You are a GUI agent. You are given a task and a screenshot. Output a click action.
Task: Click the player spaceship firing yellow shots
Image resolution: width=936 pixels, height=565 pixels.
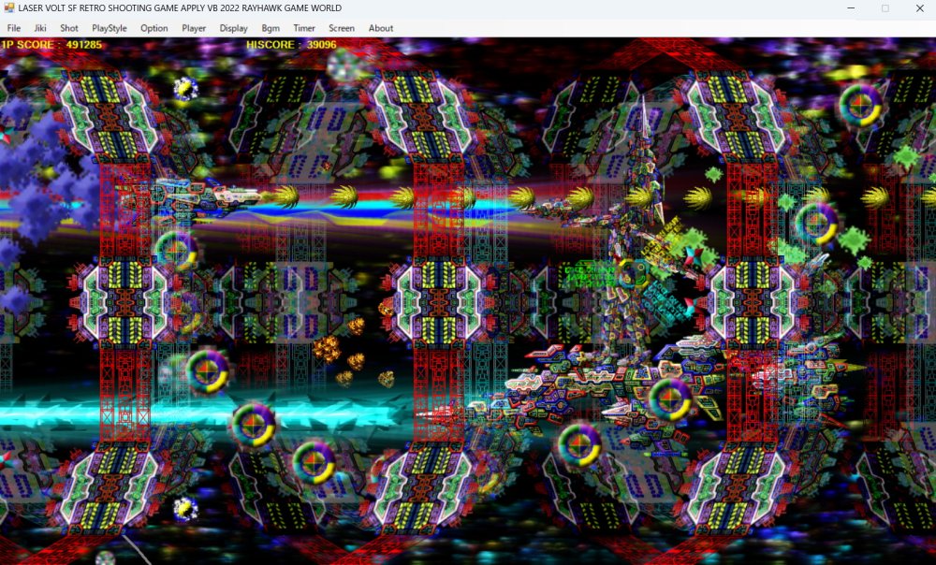[x=191, y=196]
